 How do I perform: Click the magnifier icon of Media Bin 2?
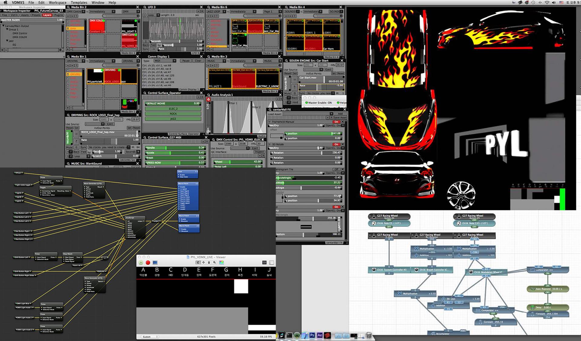point(68,7)
